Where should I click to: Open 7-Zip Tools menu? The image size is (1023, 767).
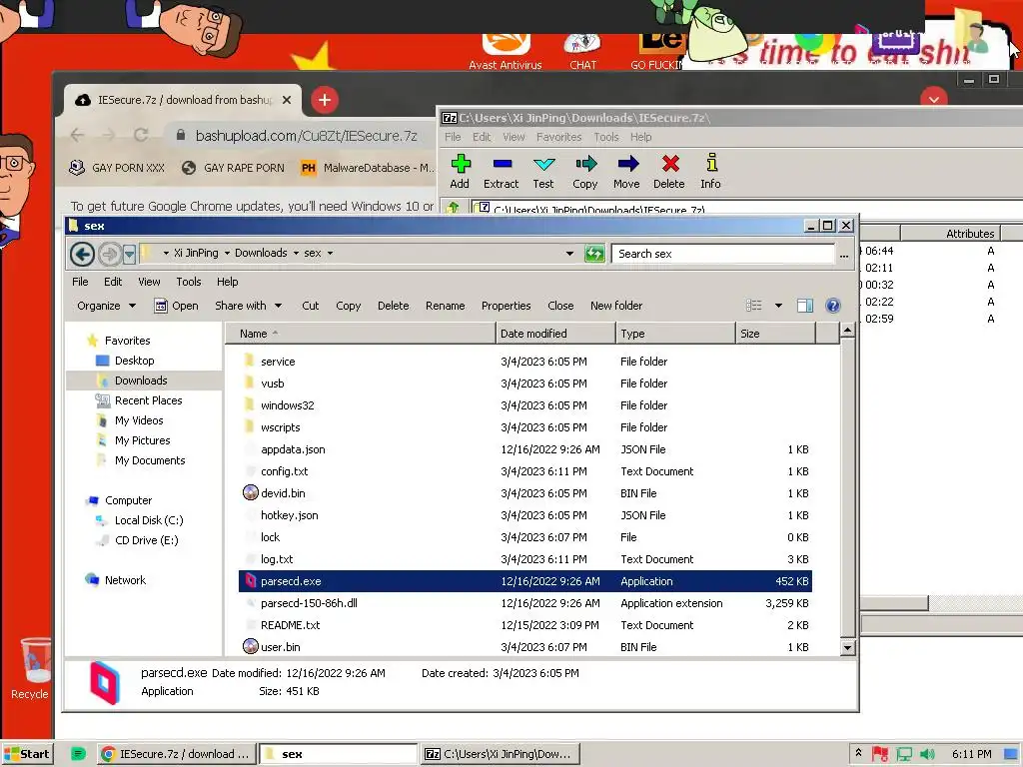(606, 137)
